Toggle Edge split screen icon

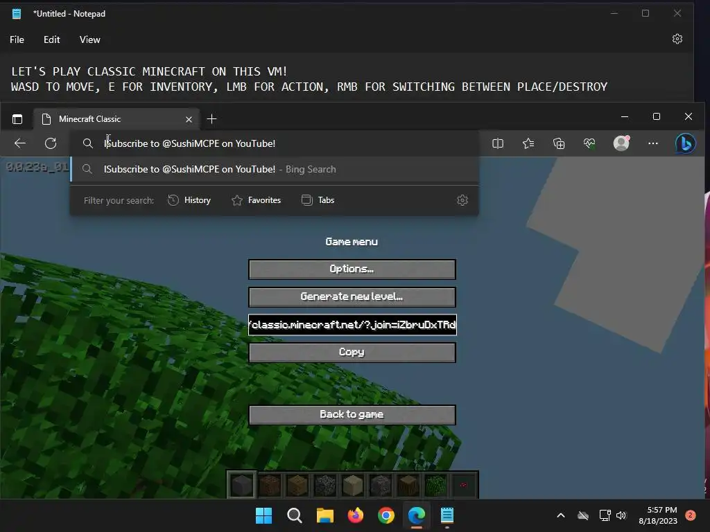pos(498,143)
